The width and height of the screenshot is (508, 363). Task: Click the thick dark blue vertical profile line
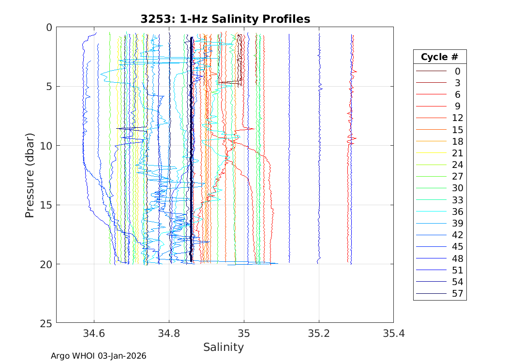coord(192,145)
